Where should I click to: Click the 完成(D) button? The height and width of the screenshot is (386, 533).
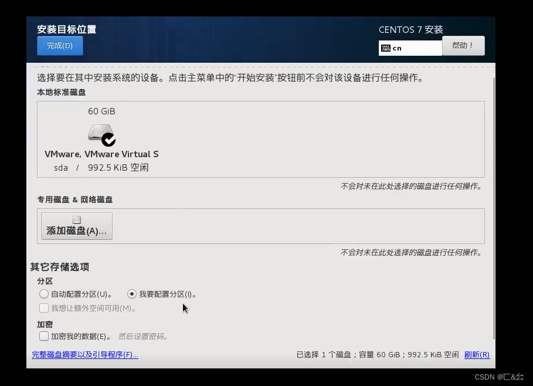point(59,46)
